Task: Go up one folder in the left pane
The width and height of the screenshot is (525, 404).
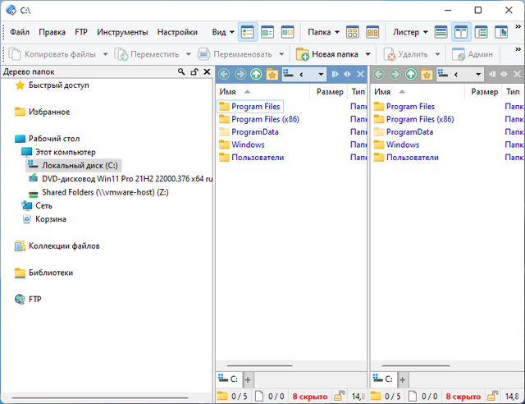Action: click(x=256, y=74)
